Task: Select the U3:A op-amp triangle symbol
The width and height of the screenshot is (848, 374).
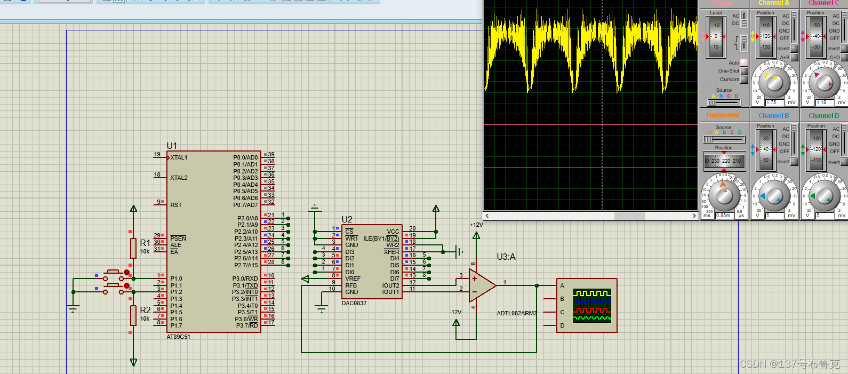Action: pyautogui.click(x=483, y=285)
